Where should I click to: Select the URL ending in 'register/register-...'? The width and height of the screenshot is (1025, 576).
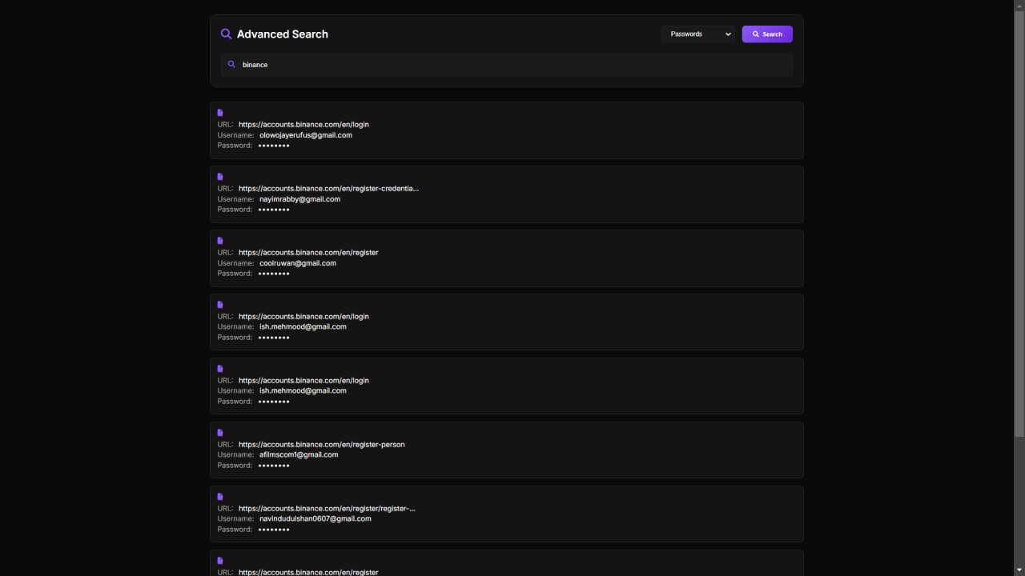pos(327,509)
